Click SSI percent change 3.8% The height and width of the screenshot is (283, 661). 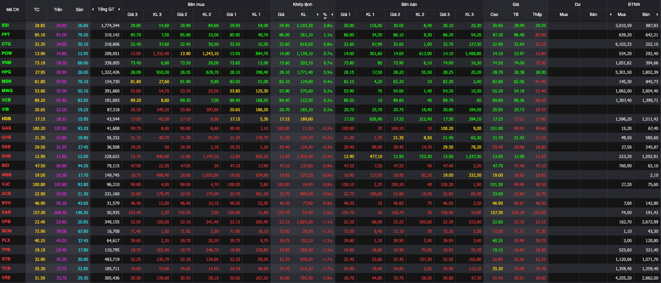point(328,26)
